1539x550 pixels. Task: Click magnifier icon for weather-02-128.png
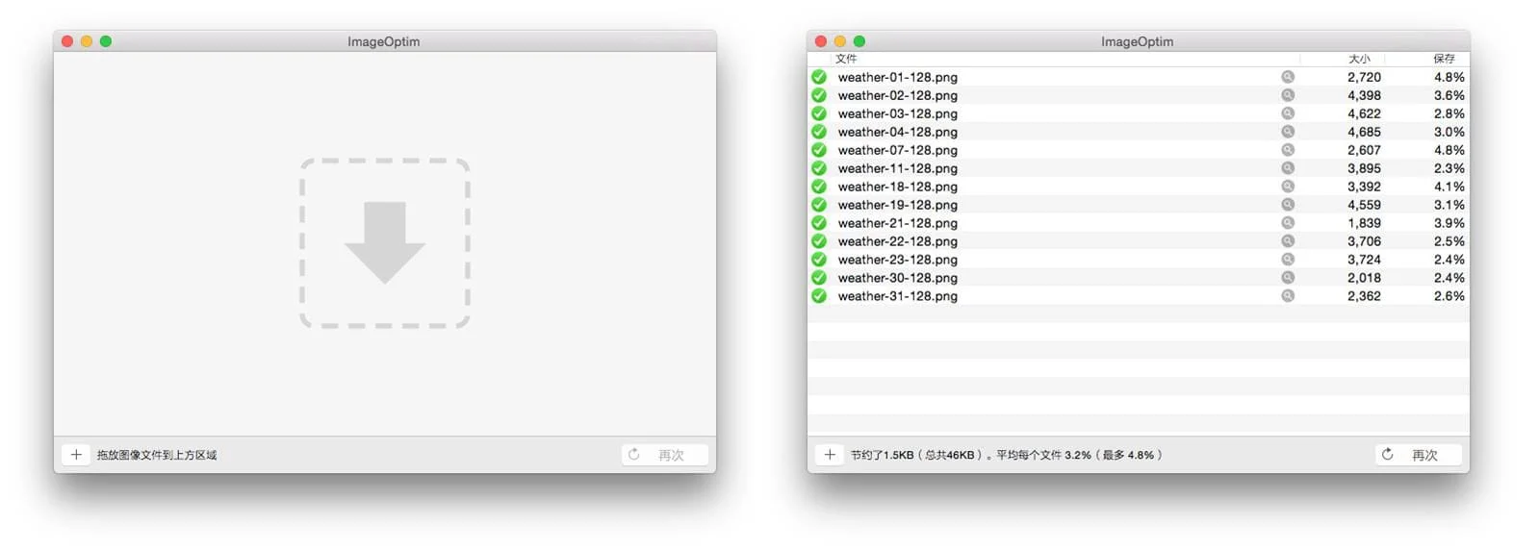pyautogui.click(x=1288, y=95)
